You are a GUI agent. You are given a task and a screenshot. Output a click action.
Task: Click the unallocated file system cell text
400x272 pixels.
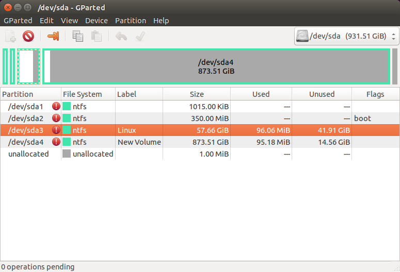[x=93, y=154]
